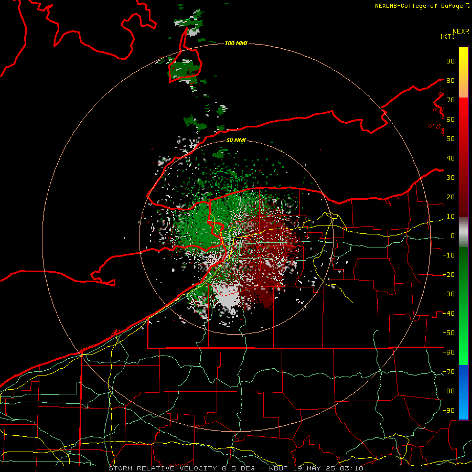The image size is (472, 472).
Task: Pick the yellow top segment of color bar
Action: click(463, 72)
